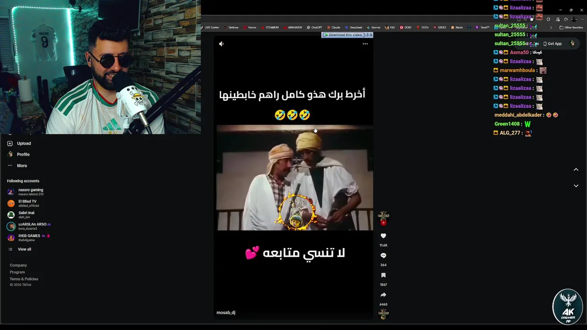
Task: Open dzARSLAn ARSO following account
Action: [29, 226]
